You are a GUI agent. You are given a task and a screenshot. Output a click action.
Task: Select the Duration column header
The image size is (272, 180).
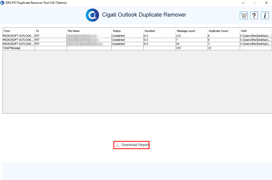pyautogui.click(x=159, y=31)
